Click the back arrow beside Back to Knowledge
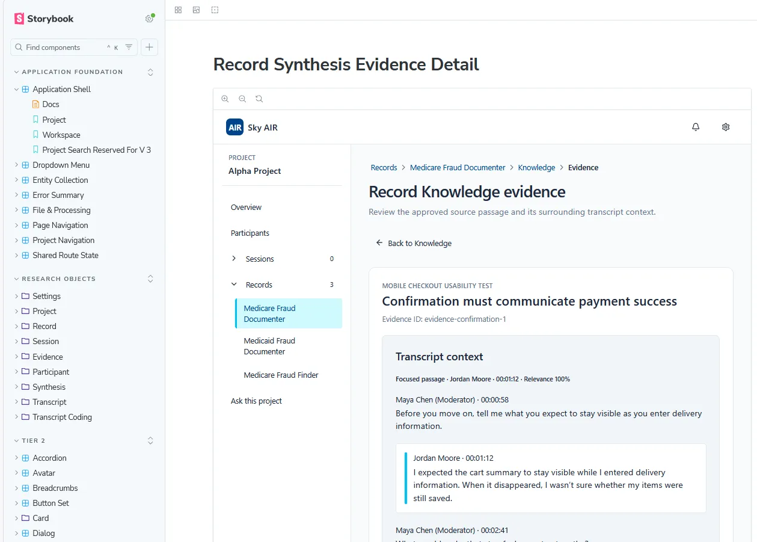This screenshot has width=757, height=542. click(x=379, y=243)
